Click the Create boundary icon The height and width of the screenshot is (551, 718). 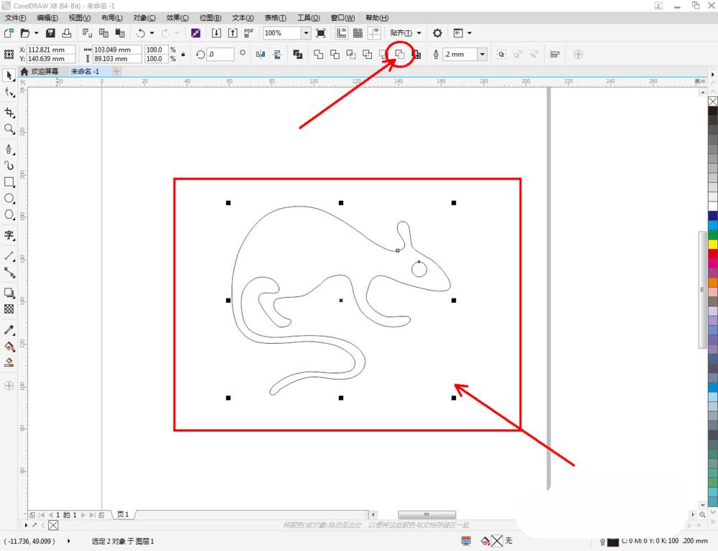[x=416, y=55]
